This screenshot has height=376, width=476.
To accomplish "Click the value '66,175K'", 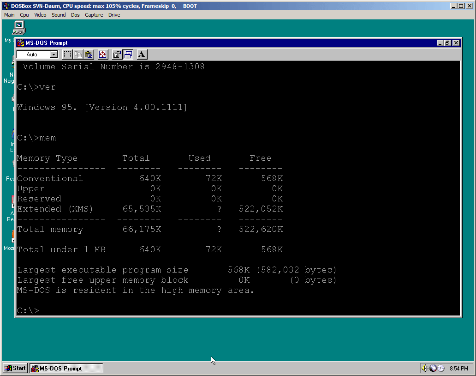I will click(x=142, y=230).
